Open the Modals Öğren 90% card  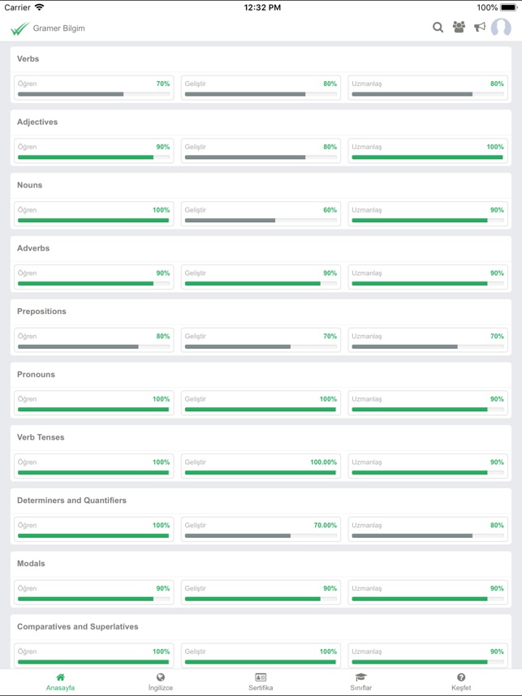[x=93, y=593]
